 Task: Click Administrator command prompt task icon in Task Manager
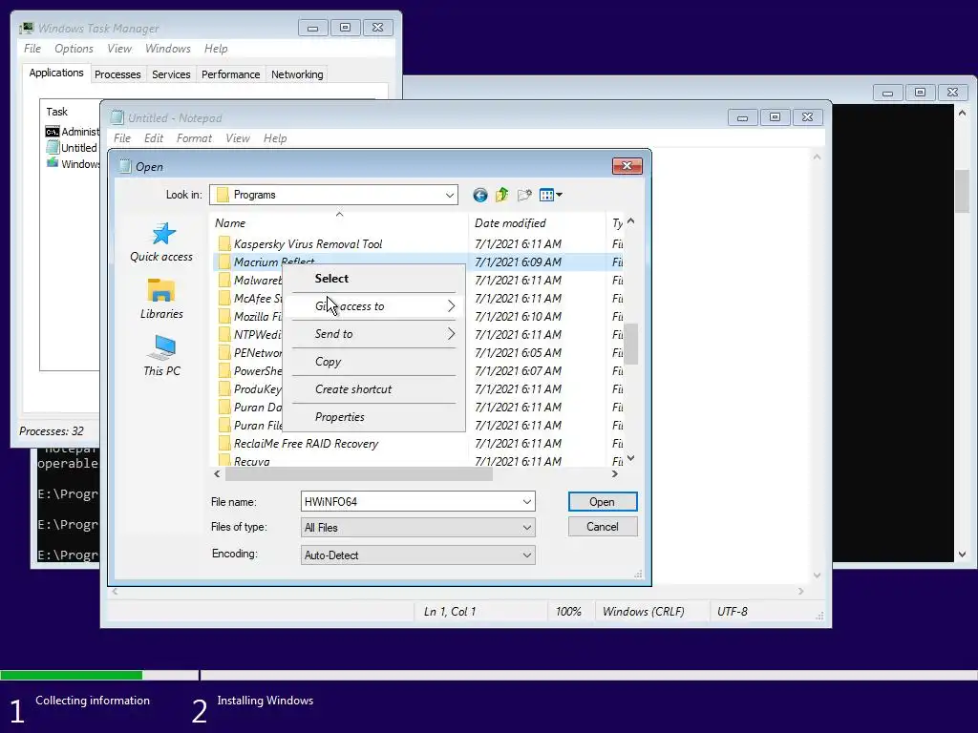click(x=53, y=132)
